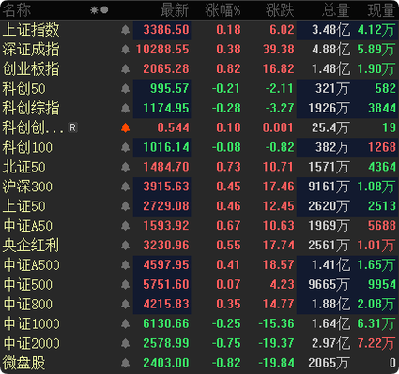
Task: Click the alert bell for 中证A50
Action: tap(125, 226)
